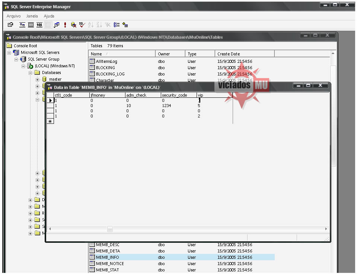
Task: Select the new row asterisk selector
Action: (50, 121)
